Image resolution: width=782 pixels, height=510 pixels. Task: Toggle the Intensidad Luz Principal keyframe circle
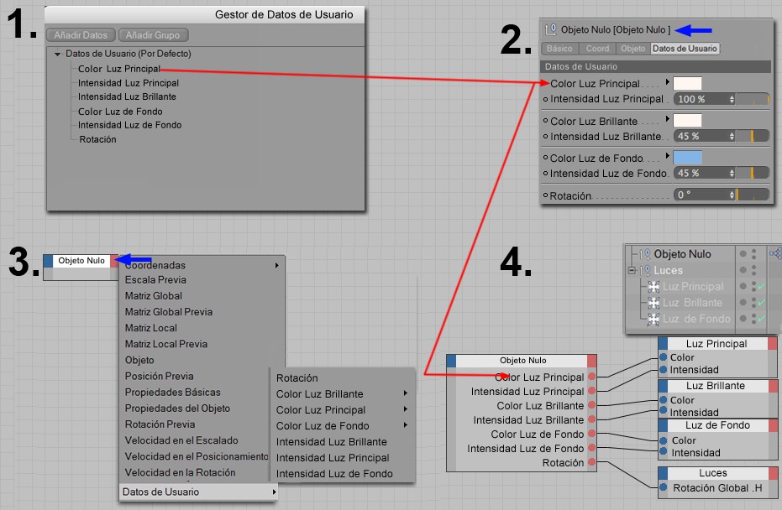tap(546, 100)
